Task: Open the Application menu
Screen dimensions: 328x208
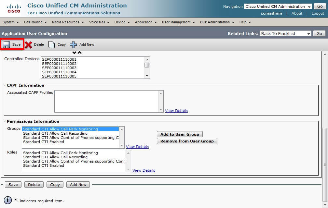Action: click(146, 22)
